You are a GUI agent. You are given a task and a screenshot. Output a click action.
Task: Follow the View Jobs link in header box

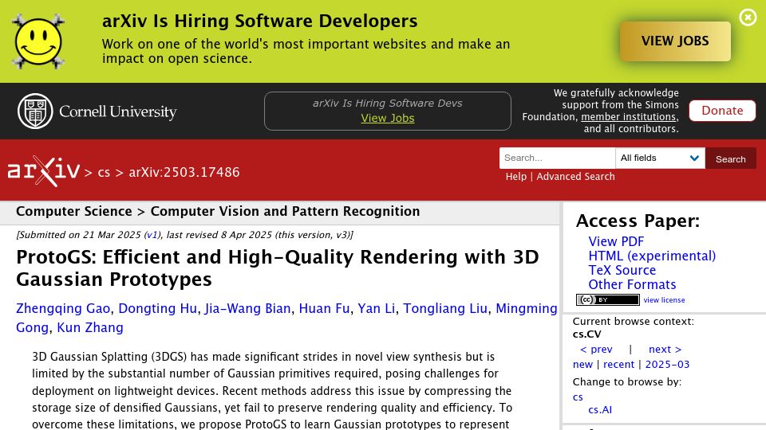[x=388, y=118]
